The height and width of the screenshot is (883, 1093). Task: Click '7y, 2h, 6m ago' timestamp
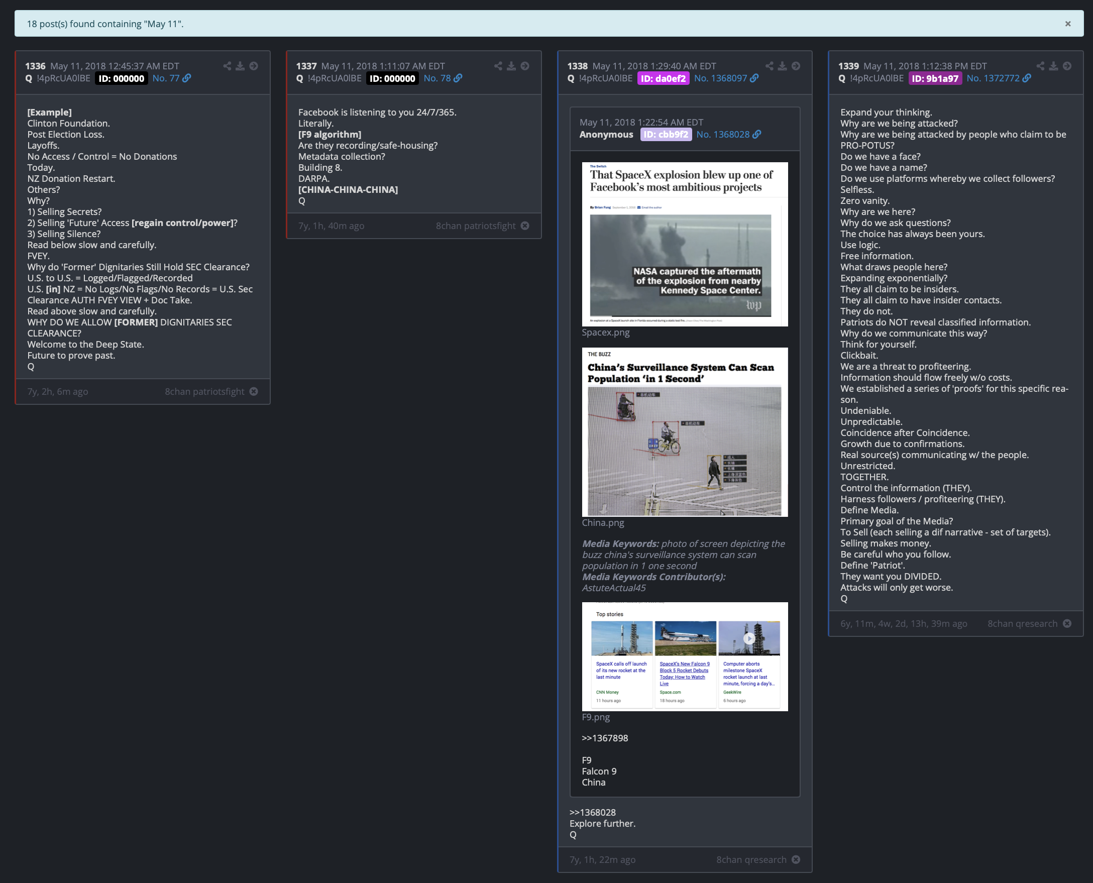click(x=57, y=392)
